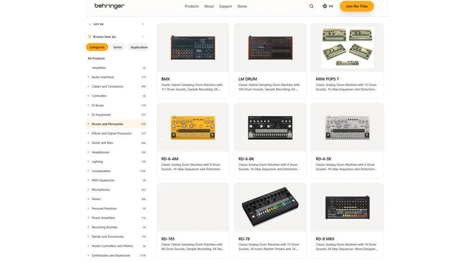
Task: Click the RD-765 description text
Action: tap(193, 247)
